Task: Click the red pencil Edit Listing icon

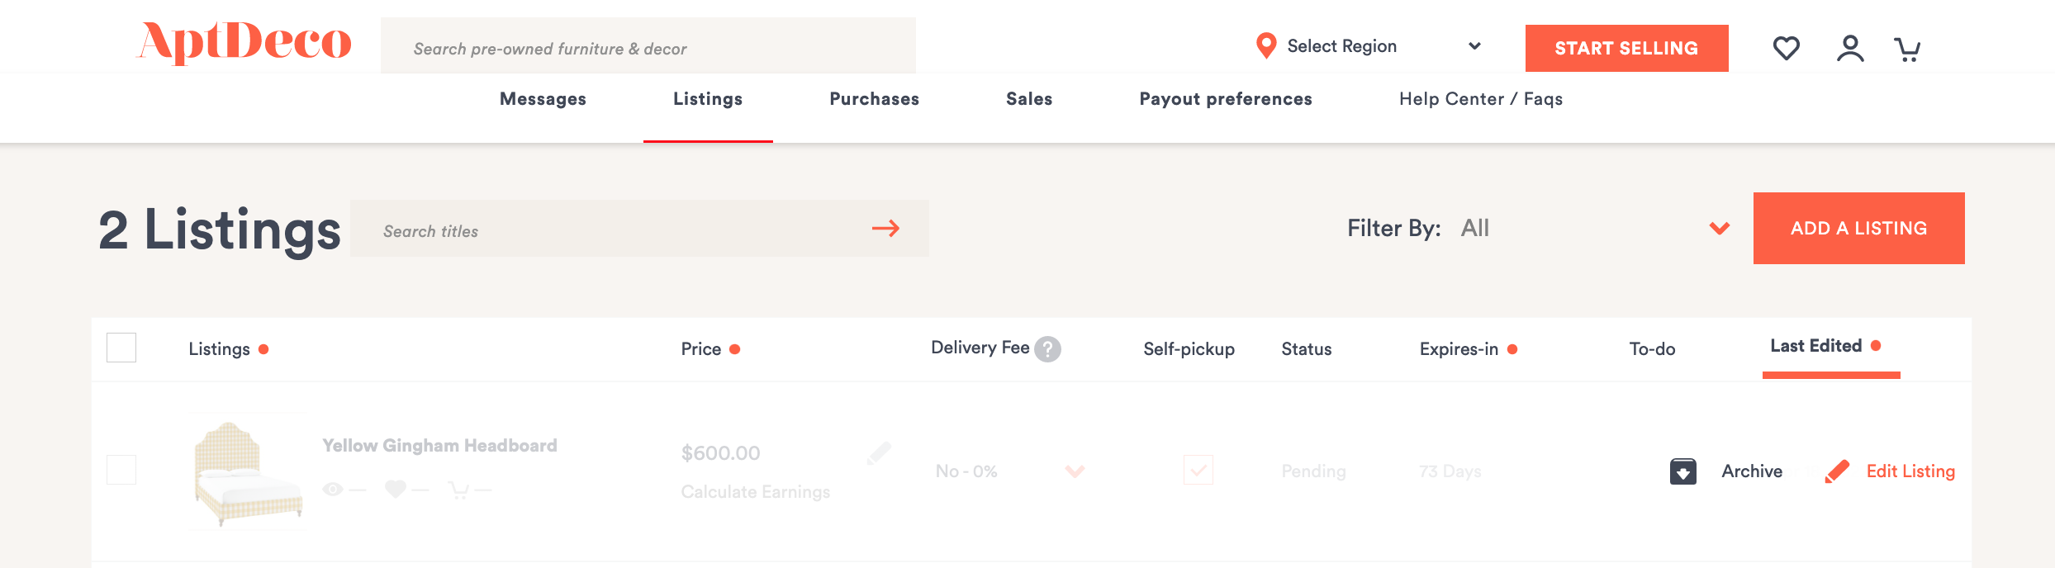Action: click(1837, 471)
